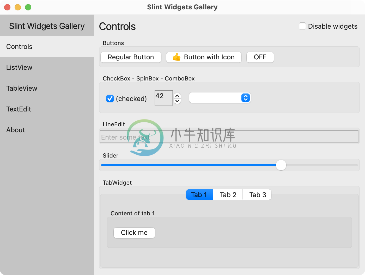Switch to Tab 3
Image resolution: width=365 pixels, height=275 pixels.
257,195
